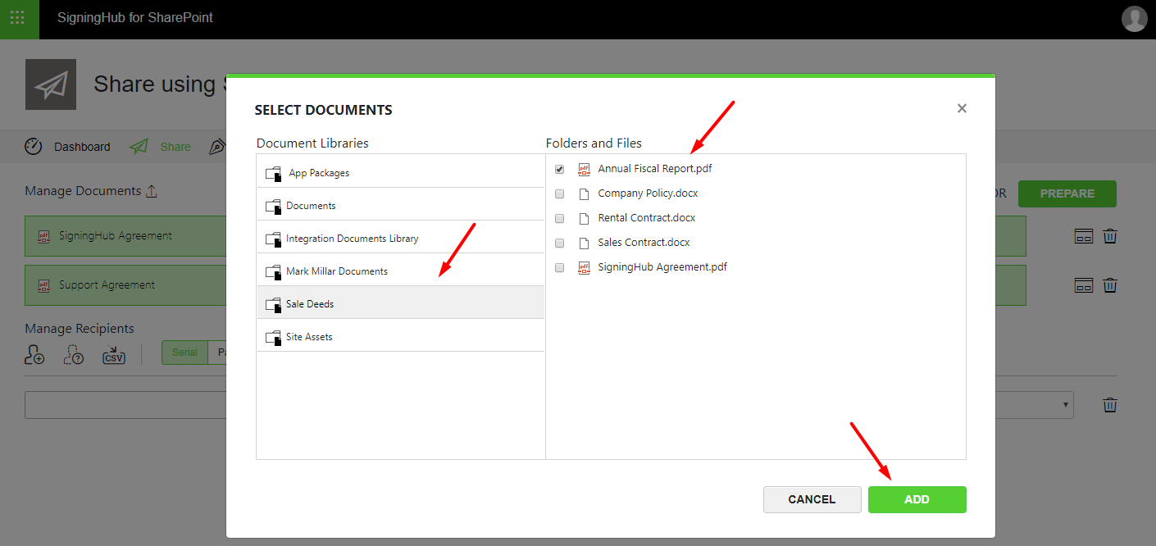
Task: Select the Integration Documents Library
Action: coord(352,239)
